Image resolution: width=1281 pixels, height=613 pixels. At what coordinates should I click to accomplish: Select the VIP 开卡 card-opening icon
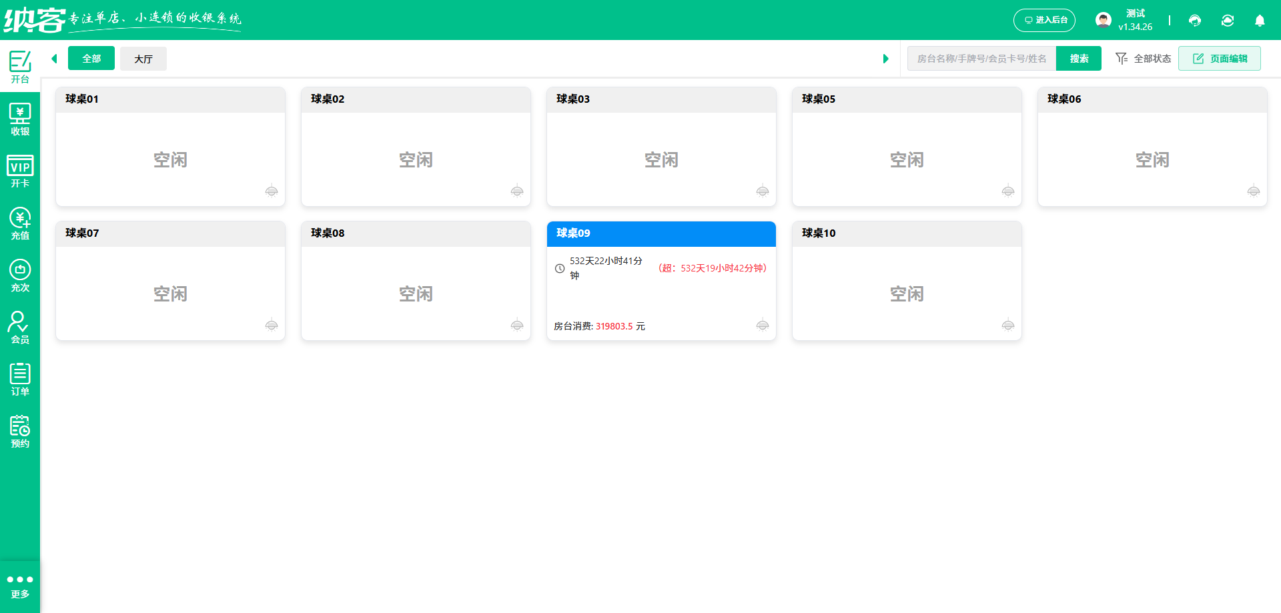pyautogui.click(x=20, y=171)
